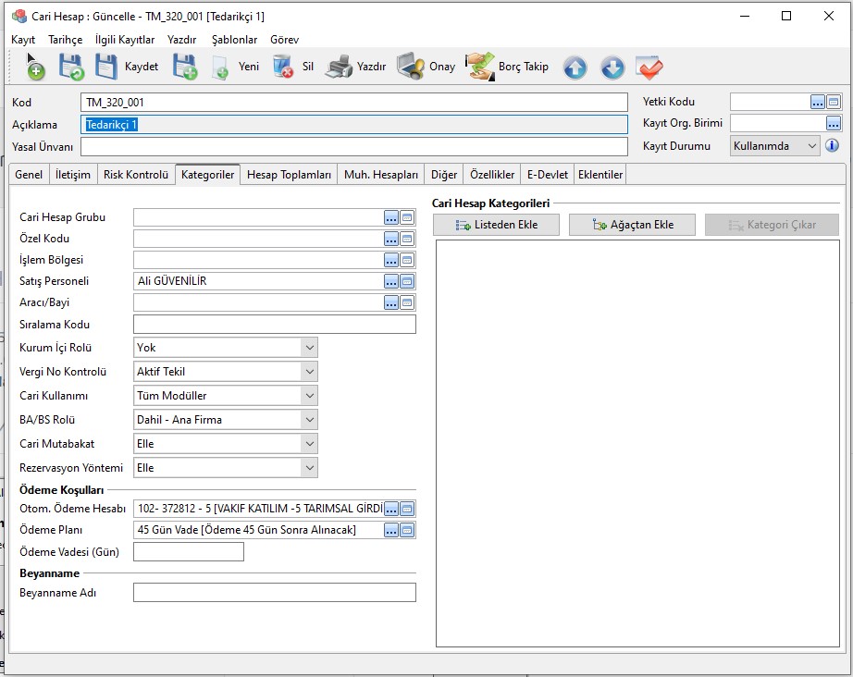Go to previous record with up arrow

575,68
